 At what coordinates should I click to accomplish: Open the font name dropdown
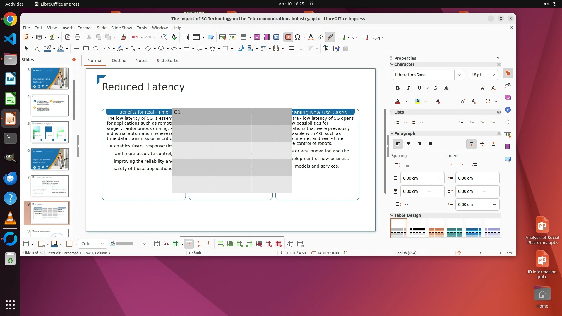pos(459,75)
